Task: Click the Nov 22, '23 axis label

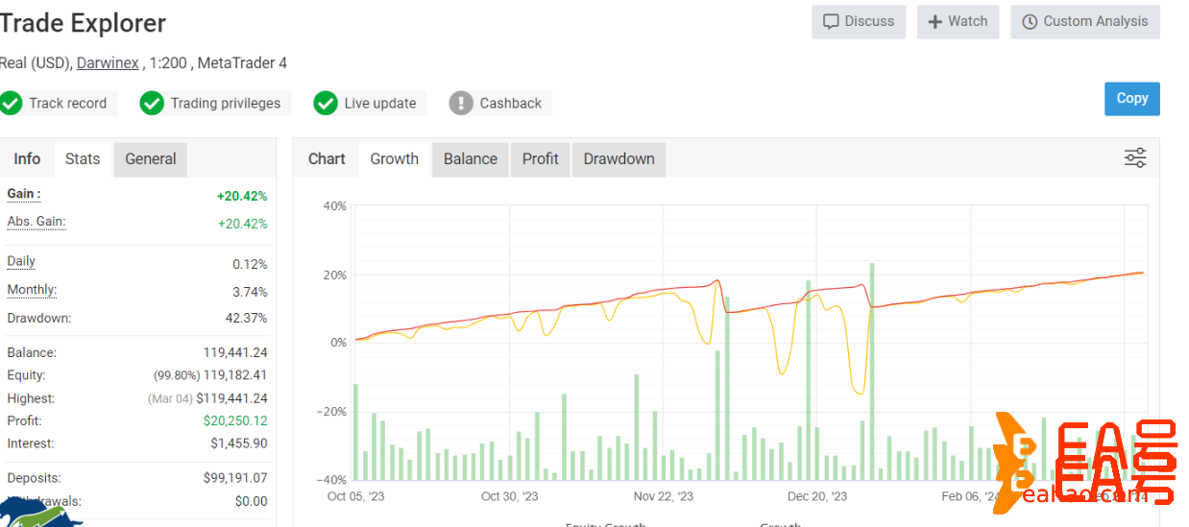Action: [x=663, y=496]
